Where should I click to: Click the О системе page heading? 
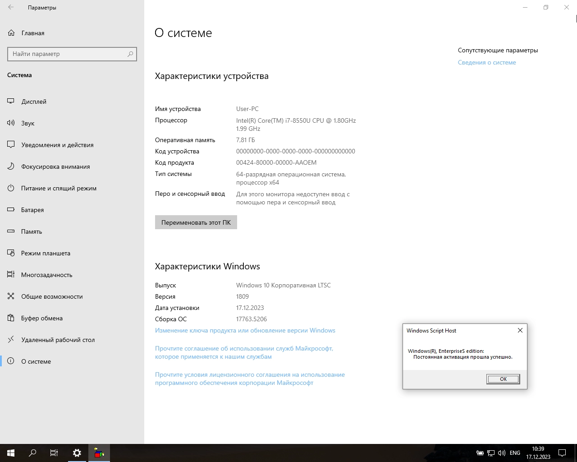tap(183, 33)
